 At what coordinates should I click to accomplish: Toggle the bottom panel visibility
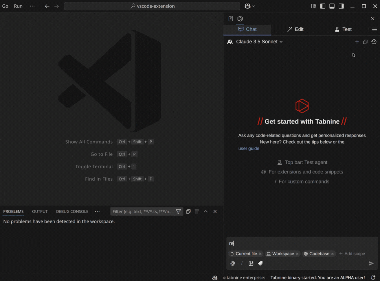click(x=332, y=6)
